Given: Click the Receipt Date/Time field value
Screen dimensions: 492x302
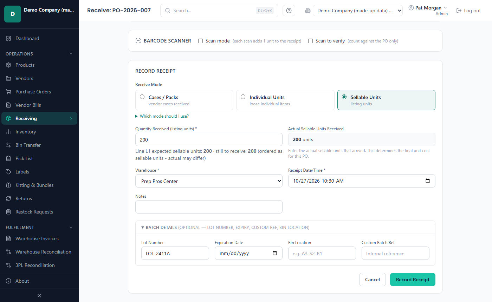Looking at the screenshot, I should 318,181.
